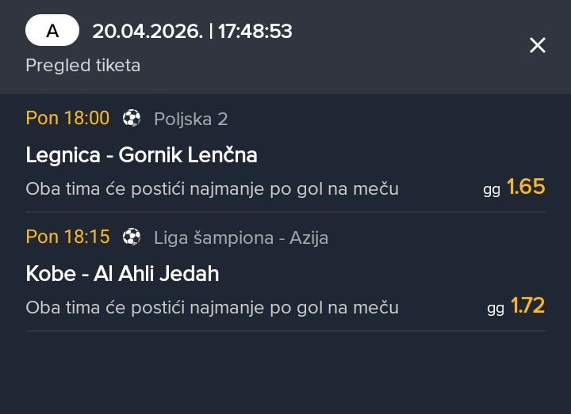The image size is (571, 414).
Task: Close the ticket overview with X
Action: point(538,46)
